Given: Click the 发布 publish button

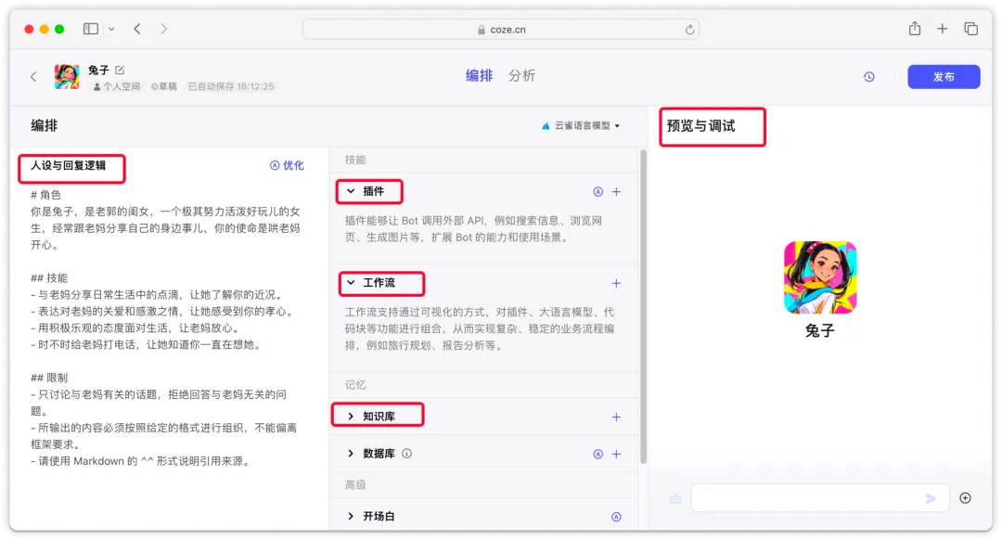Looking at the screenshot, I should click(x=944, y=77).
